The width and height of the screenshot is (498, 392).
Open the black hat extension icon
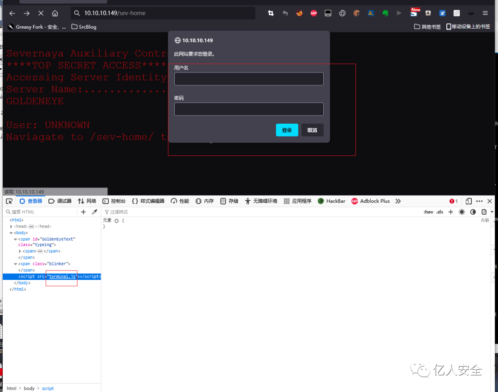coord(471,13)
